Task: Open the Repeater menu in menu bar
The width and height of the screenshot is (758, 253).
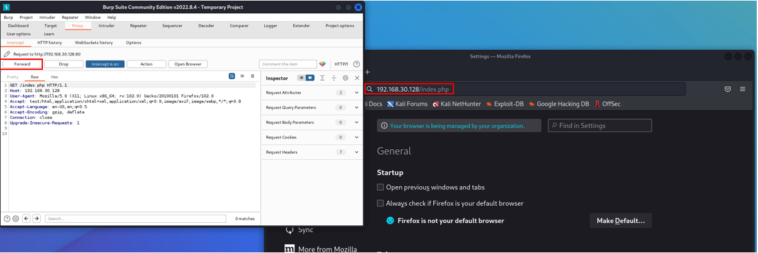Action: coord(70,18)
